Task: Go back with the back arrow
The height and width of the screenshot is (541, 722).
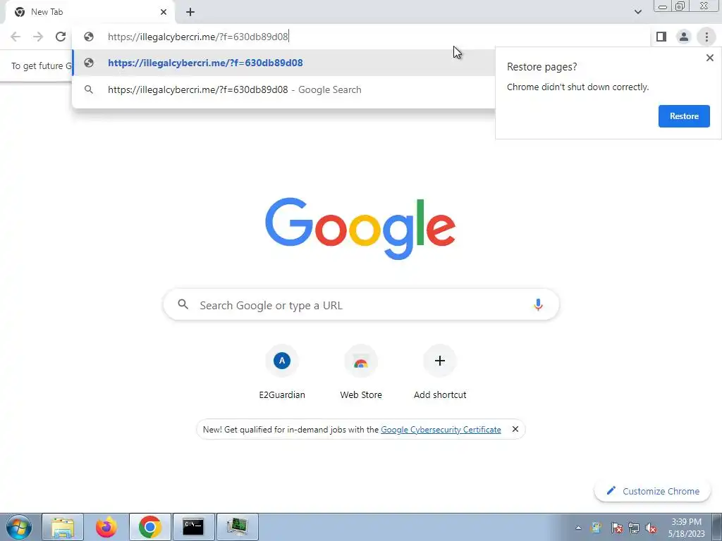Action: [x=16, y=37]
